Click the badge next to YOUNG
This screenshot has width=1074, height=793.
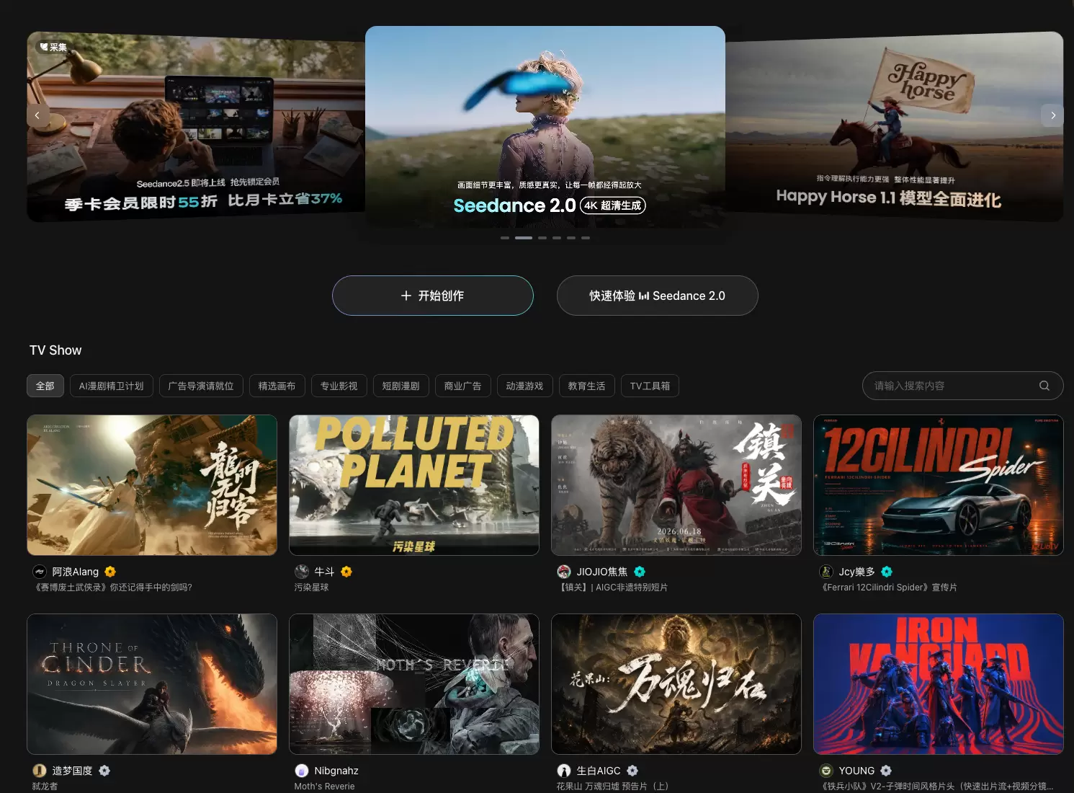(886, 771)
